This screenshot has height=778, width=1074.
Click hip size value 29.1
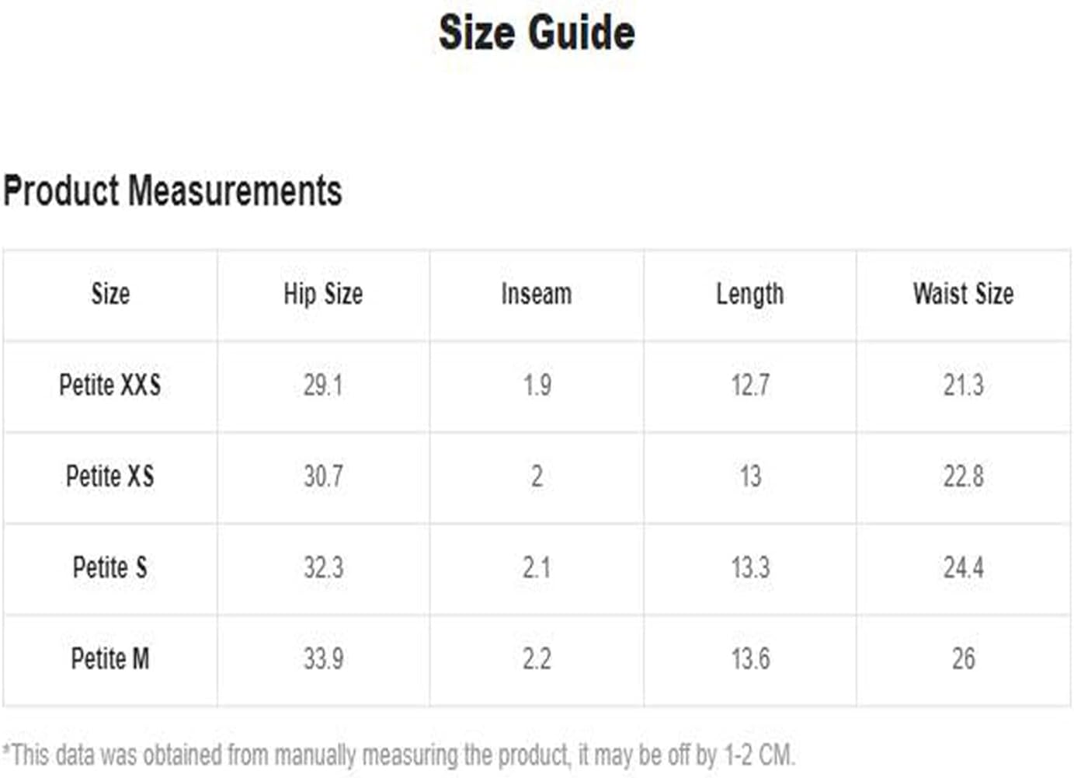point(323,385)
